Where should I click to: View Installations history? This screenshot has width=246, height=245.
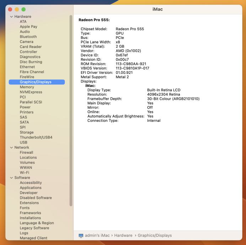point(30,218)
